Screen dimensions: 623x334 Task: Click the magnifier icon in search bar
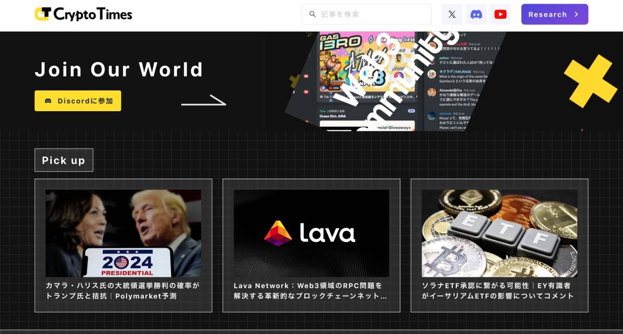tap(313, 15)
